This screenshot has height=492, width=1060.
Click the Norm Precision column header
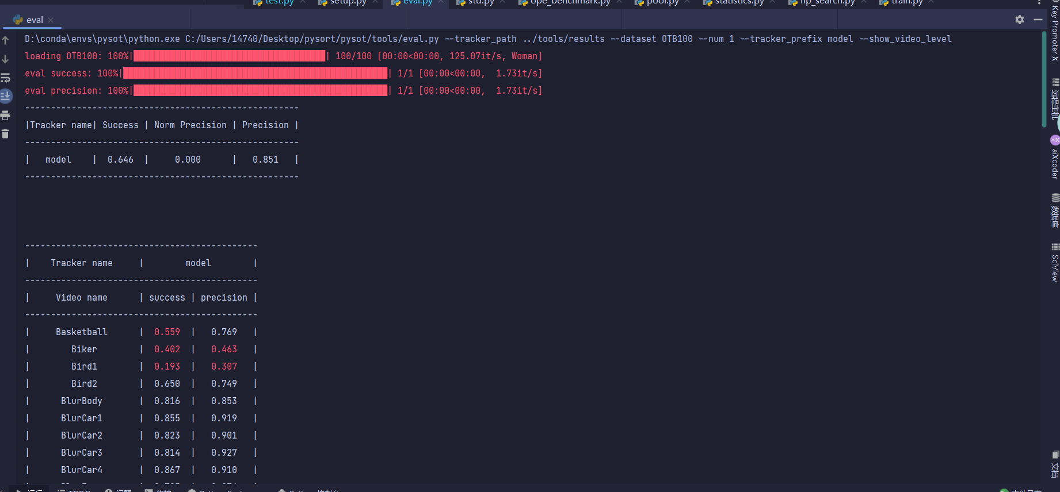[x=190, y=125]
